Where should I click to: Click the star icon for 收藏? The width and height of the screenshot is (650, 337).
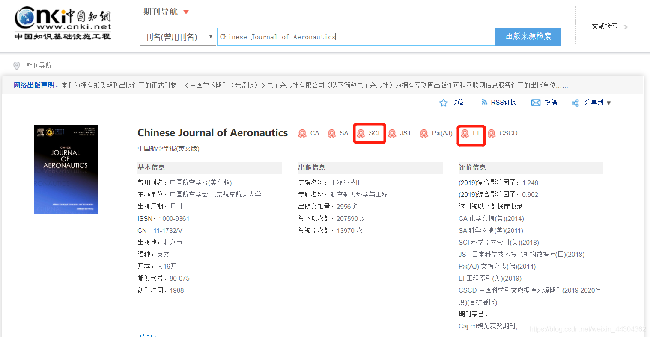coord(444,103)
